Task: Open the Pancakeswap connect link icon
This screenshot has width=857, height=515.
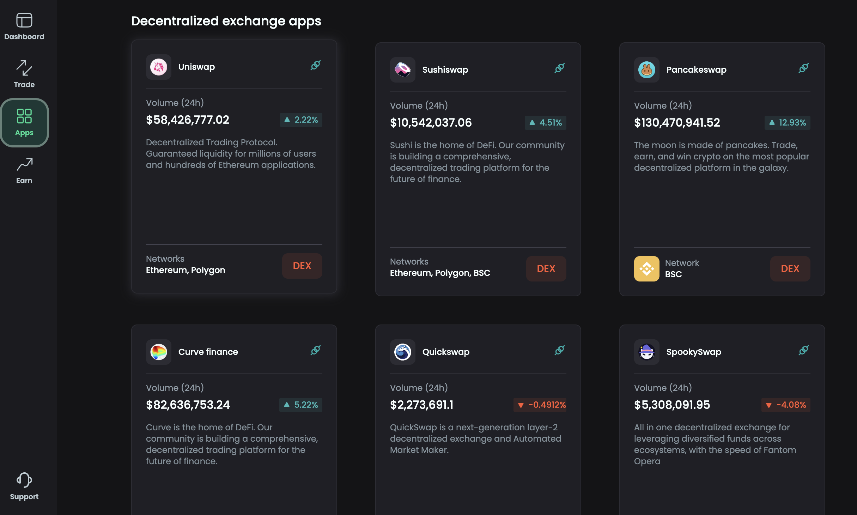Action: pyautogui.click(x=804, y=68)
